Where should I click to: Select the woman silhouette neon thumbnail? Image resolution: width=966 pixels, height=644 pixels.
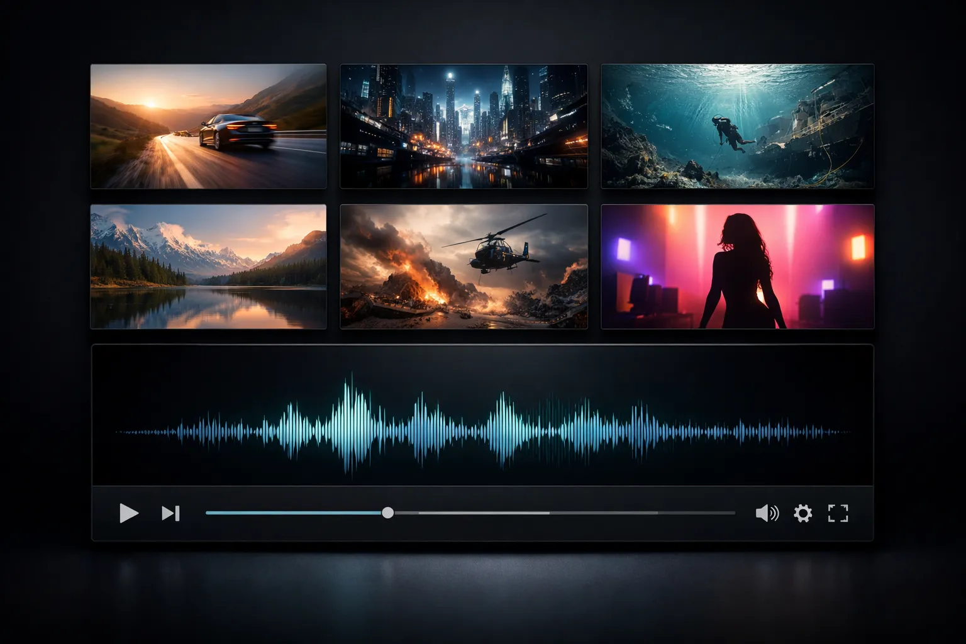point(738,267)
